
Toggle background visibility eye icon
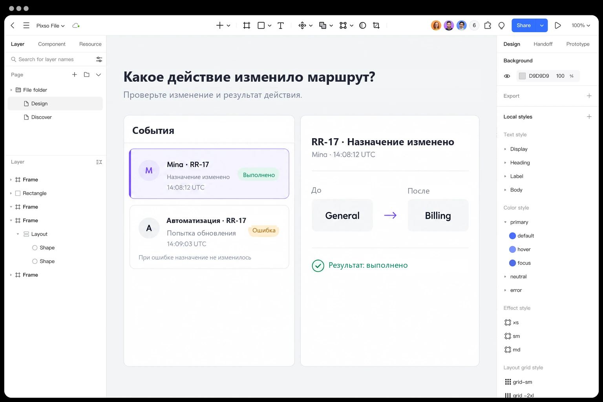point(507,76)
